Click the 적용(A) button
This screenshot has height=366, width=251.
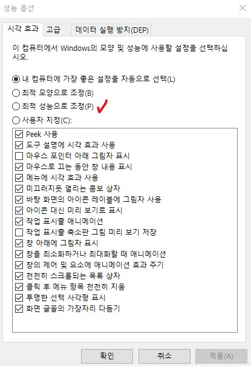click(221, 356)
